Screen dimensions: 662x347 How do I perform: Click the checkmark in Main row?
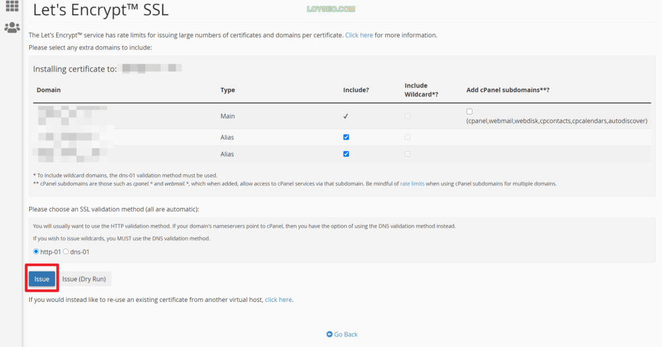point(346,116)
